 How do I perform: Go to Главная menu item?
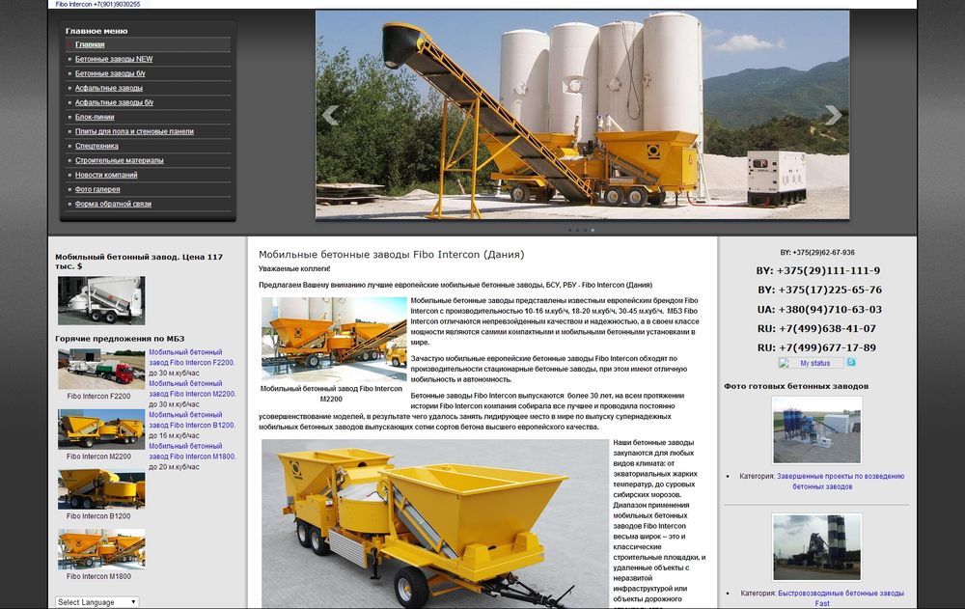(90, 44)
